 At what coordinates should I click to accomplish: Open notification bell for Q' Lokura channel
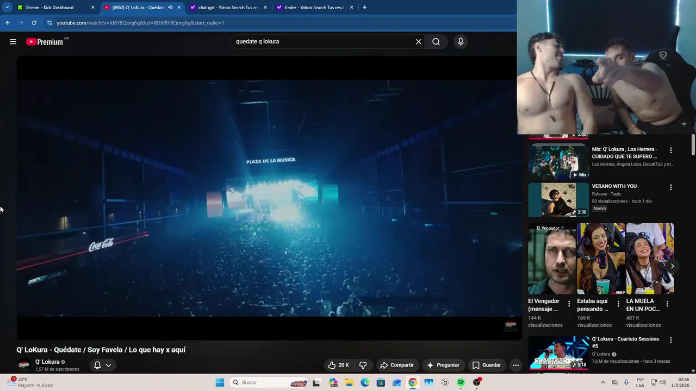coord(102,365)
